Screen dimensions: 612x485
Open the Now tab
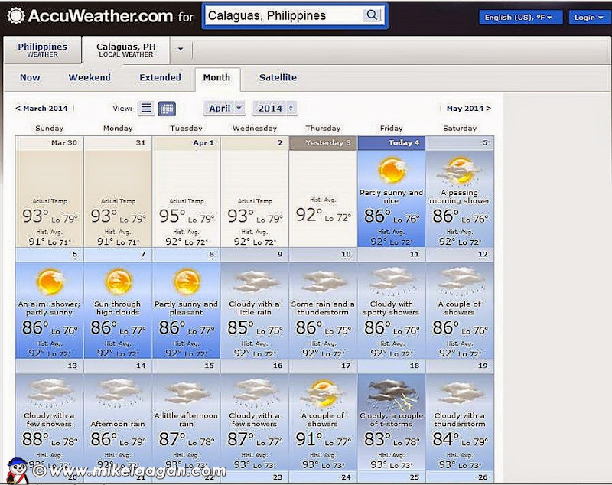point(30,78)
